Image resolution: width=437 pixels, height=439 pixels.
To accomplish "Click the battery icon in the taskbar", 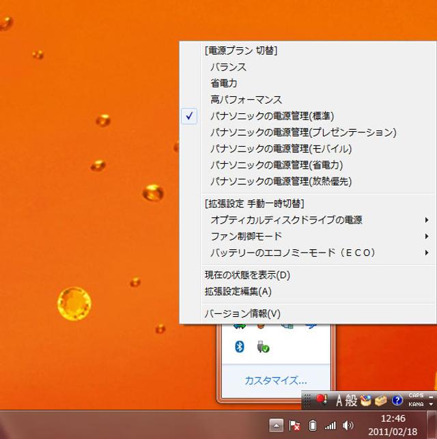I will tap(313, 425).
